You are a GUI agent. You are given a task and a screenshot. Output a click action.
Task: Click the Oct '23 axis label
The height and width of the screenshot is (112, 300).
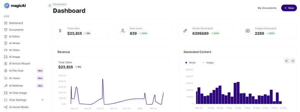pyautogui.click(x=100, y=108)
